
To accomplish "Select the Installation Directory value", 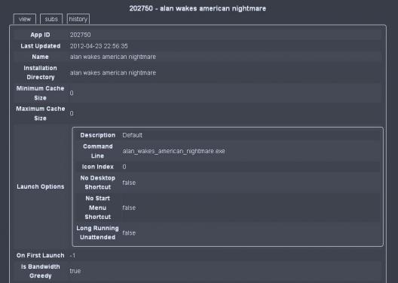I will pyautogui.click(x=113, y=72).
